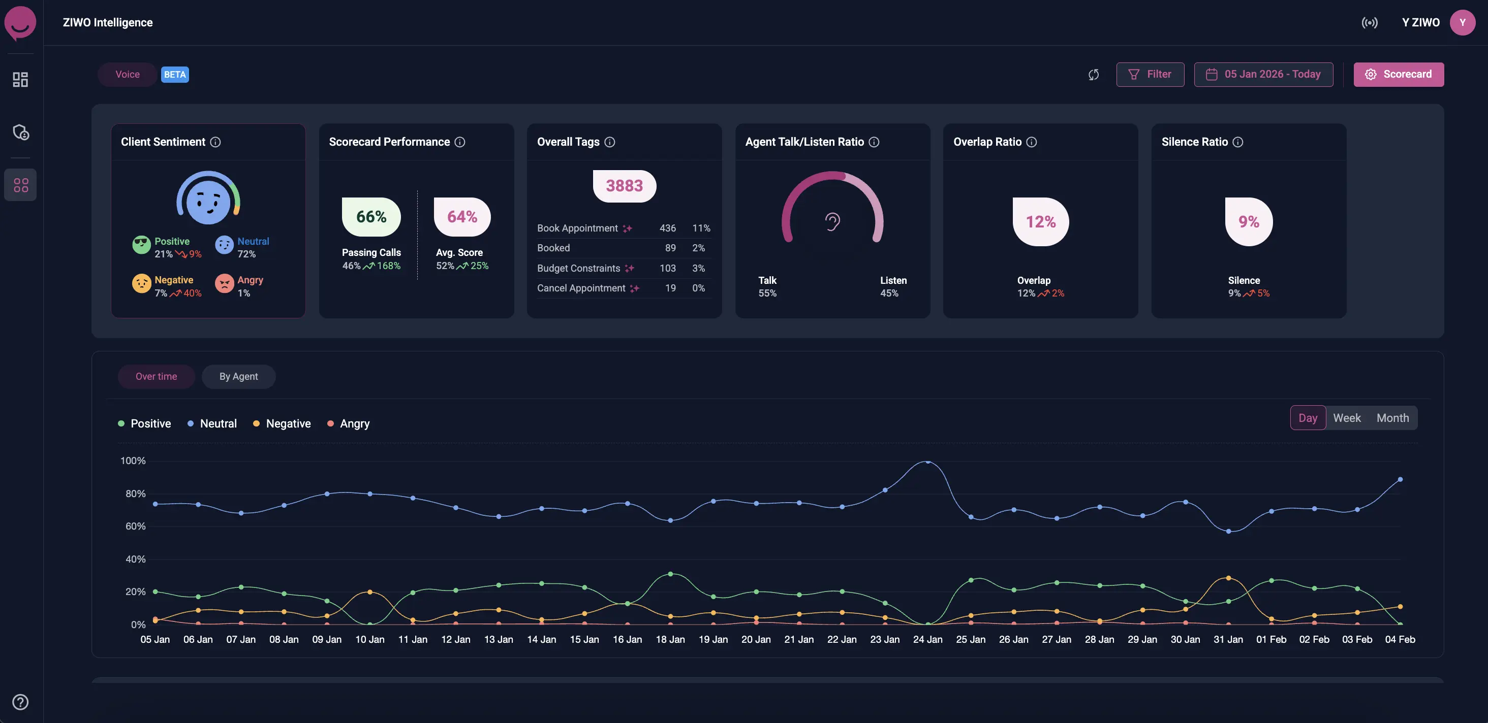Click the Scorecard button
The height and width of the screenshot is (723, 1488).
point(1398,75)
